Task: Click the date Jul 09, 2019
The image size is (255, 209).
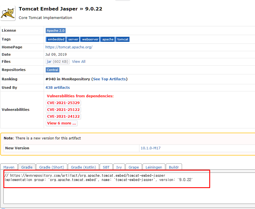Action: (56, 54)
